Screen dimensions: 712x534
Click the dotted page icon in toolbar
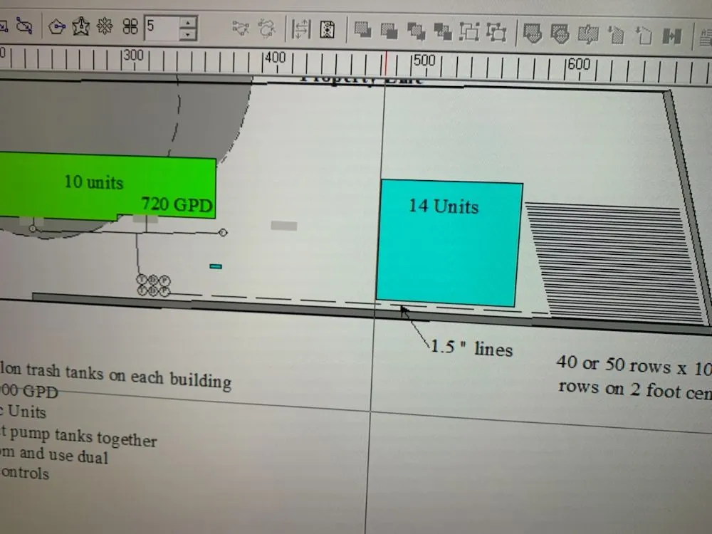click(327, 30)
